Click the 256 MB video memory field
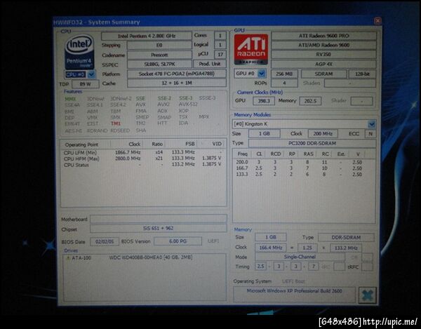The image size is (421, 329). click(284, 74)
